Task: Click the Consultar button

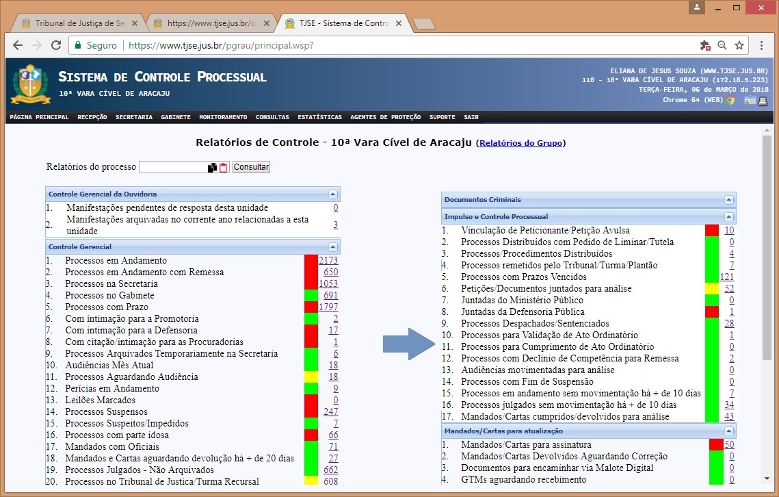Action: click(x=251, y=167)
